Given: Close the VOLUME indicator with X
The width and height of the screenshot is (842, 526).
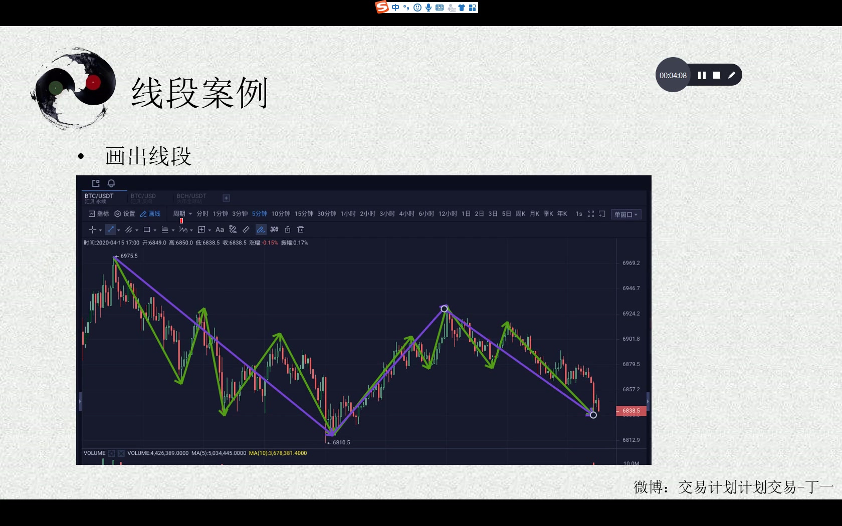Looking at the screenshot, I should tap(121, 453).
